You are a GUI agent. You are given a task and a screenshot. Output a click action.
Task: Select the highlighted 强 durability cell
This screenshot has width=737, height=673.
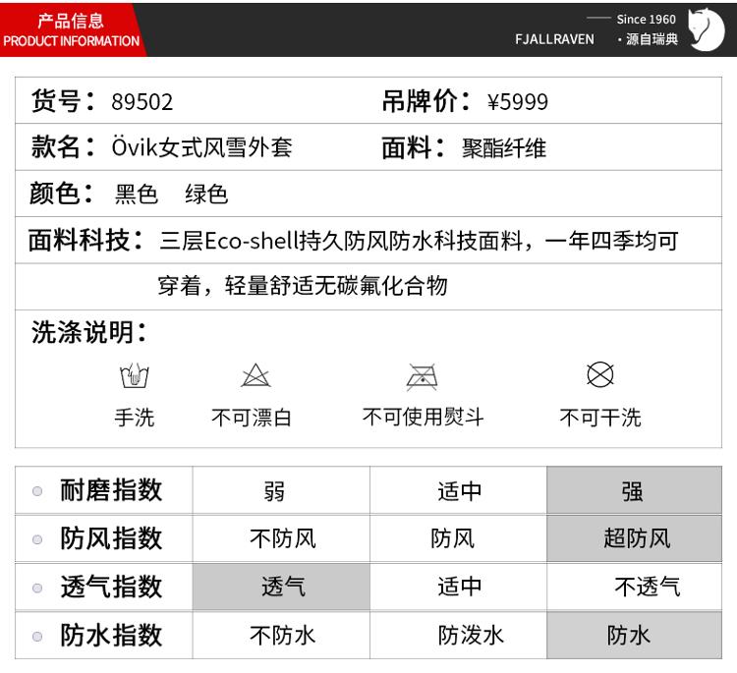coord(634,490)
